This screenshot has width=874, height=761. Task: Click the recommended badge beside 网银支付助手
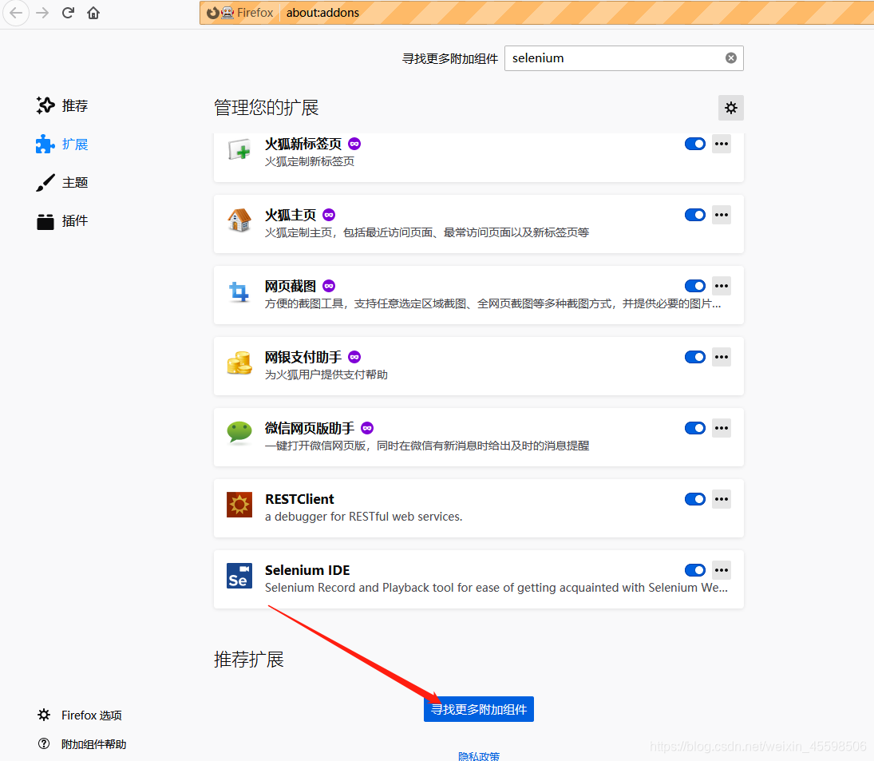click(x=354, y=357)
